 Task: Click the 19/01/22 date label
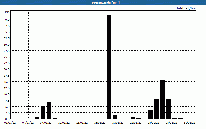118,123
